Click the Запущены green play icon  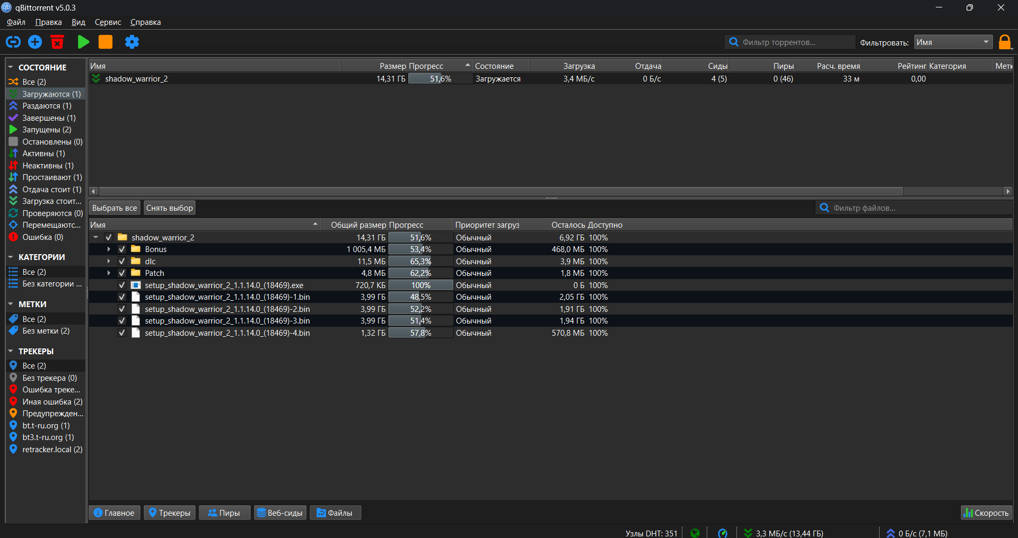coord(13,130)
